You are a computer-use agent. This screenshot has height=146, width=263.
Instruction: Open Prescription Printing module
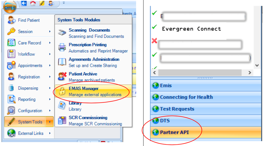pos(93,48)
